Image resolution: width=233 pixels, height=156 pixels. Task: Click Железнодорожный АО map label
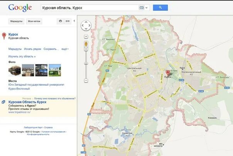(x=191, y=73)
